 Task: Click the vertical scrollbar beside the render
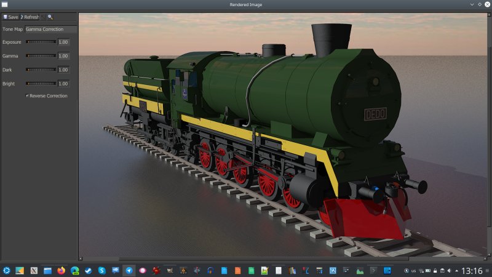pyautogui.click(x=490, y=134)
